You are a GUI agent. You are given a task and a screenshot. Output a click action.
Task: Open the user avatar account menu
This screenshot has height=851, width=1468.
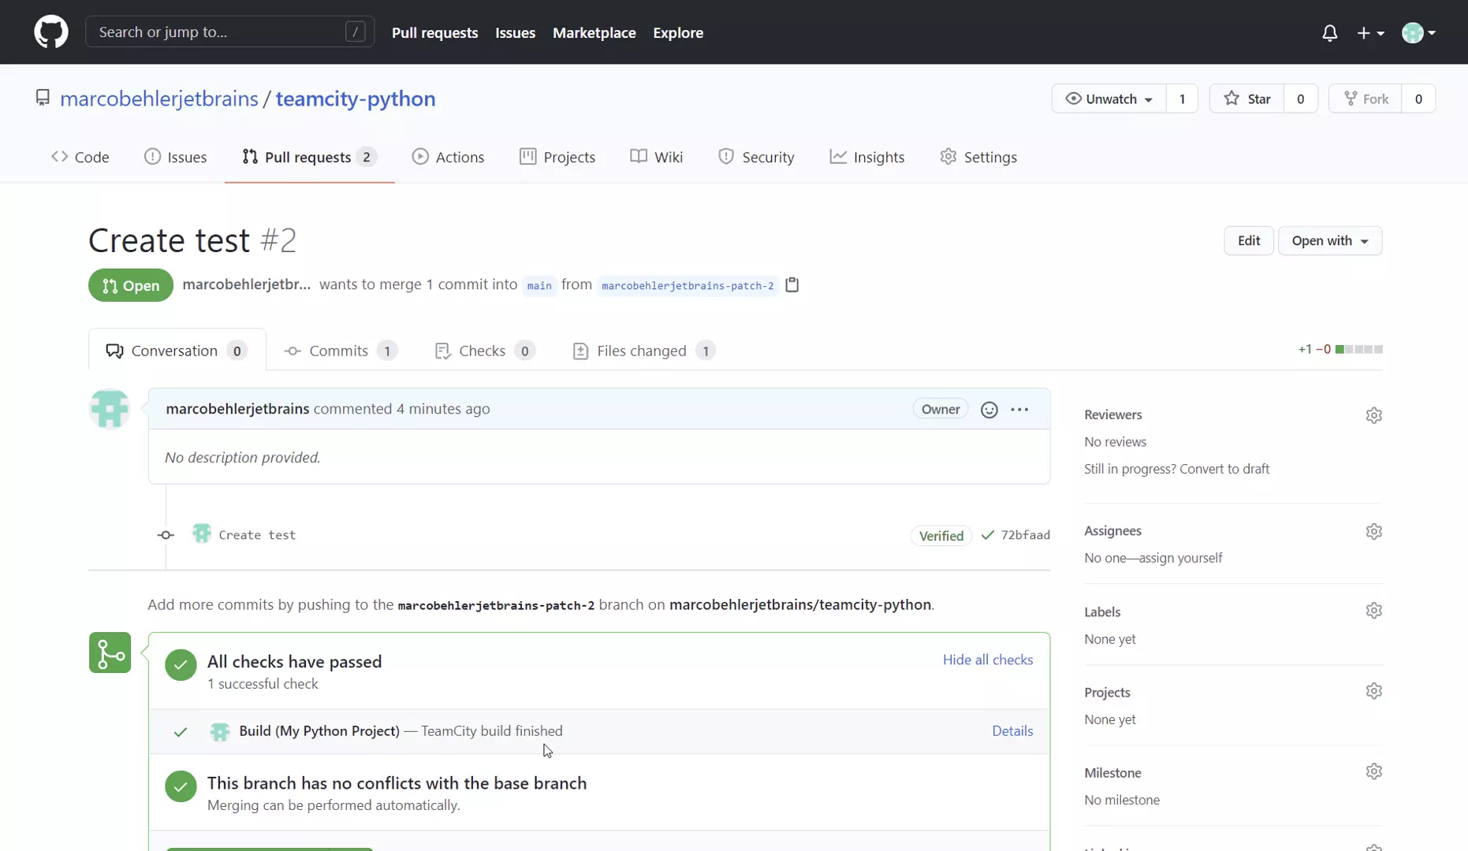pyautogui.click(x=1418, y=33)
